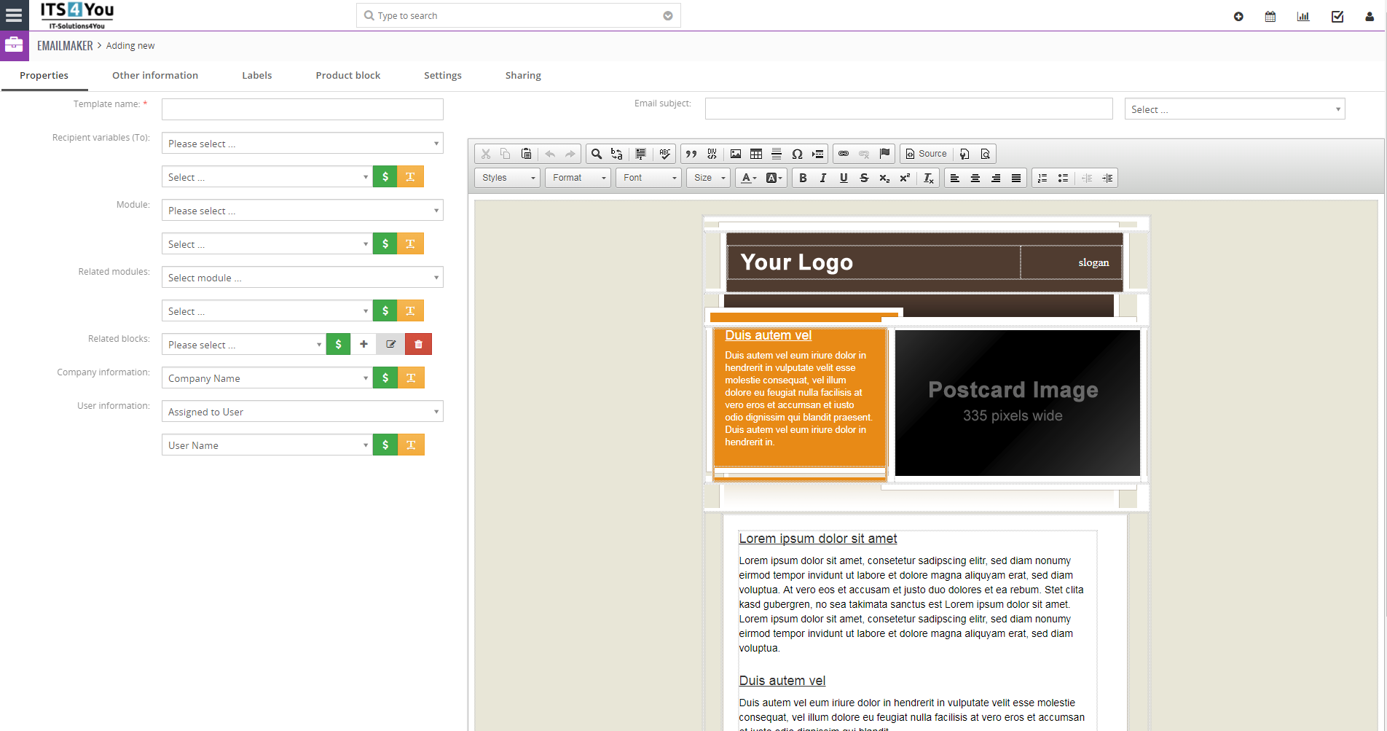This screenshot has width=1387, height=731.
Task: Switch to the Product block tab
Action: point(347,75)
